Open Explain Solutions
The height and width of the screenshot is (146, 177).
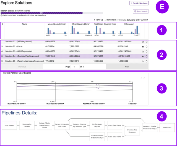pos(139,3)
